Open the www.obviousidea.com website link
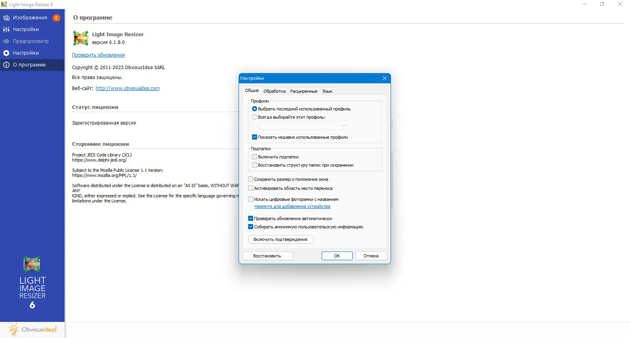The image size is (630, 338). coord(128,88)
